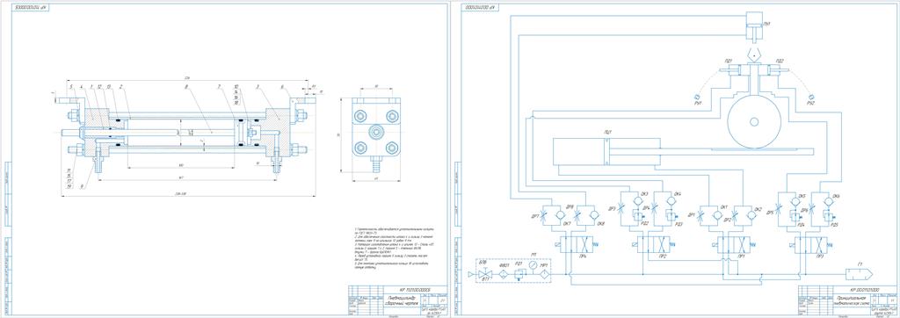This screenshot has height=318, width=900.
Task: Select the РУ2 sensor symbol
Action: pos(810,96)
